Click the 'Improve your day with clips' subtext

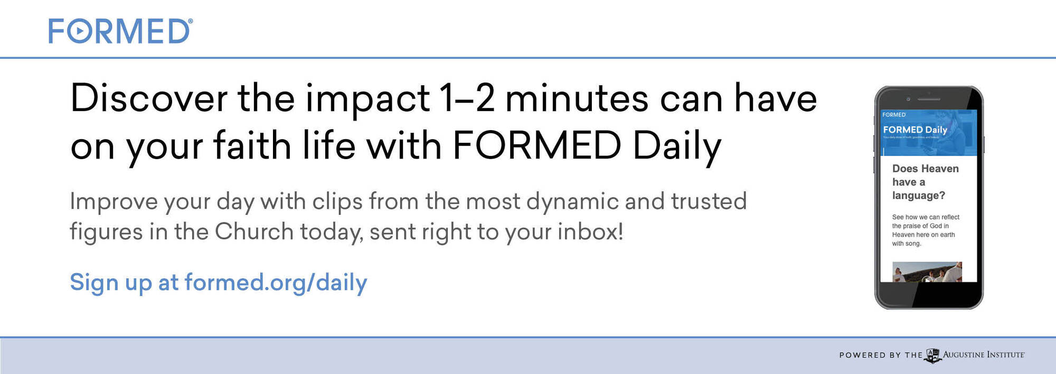[408, 216]
